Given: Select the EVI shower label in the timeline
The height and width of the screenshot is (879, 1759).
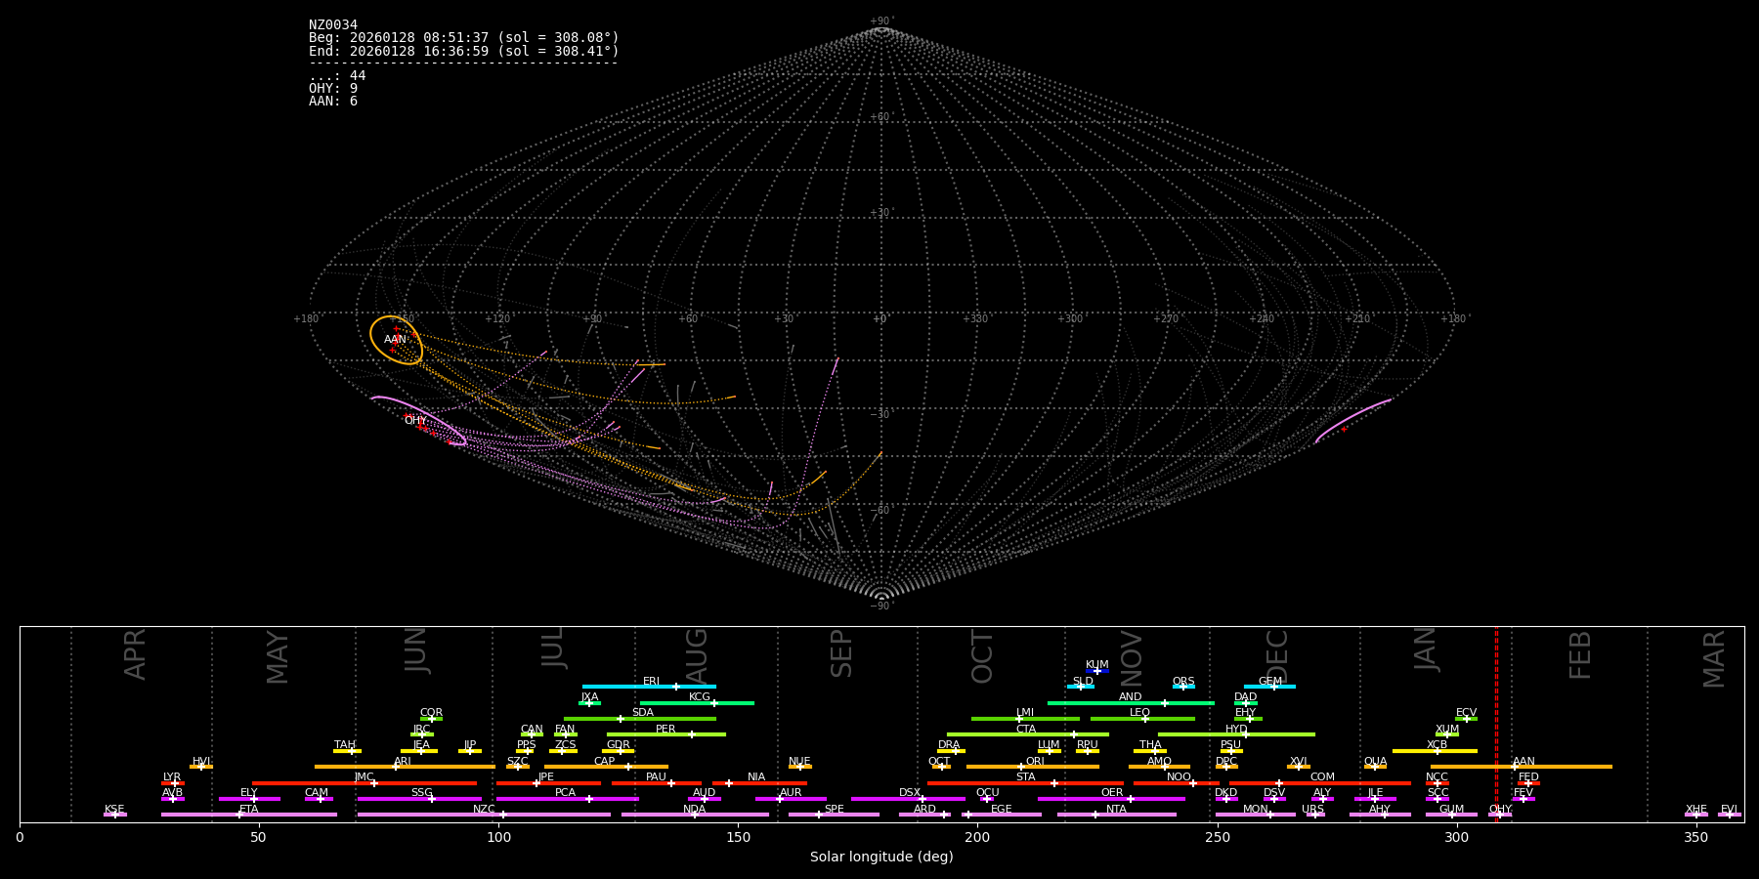Looking at the screenshot, I should point(1729,810).
